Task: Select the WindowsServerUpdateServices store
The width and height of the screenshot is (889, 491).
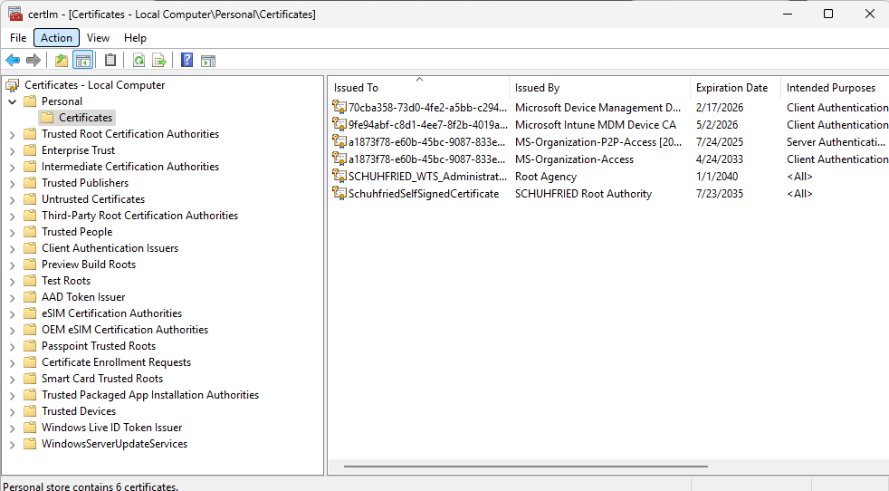Action: (114, 444)
